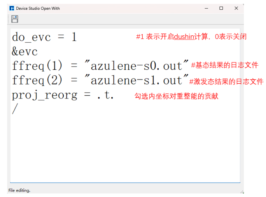This screenshot has width=266, height=197.
Task: Click the ".t." value after proj_reorg
Action: (105, 95)
